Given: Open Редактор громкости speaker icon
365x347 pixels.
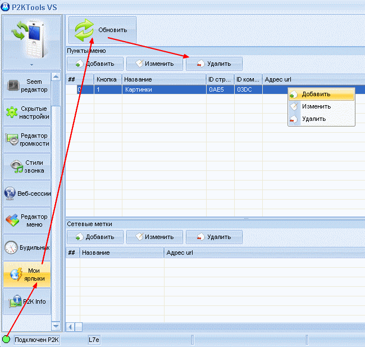Looking at the screenshot, I should tap(12, 139).
